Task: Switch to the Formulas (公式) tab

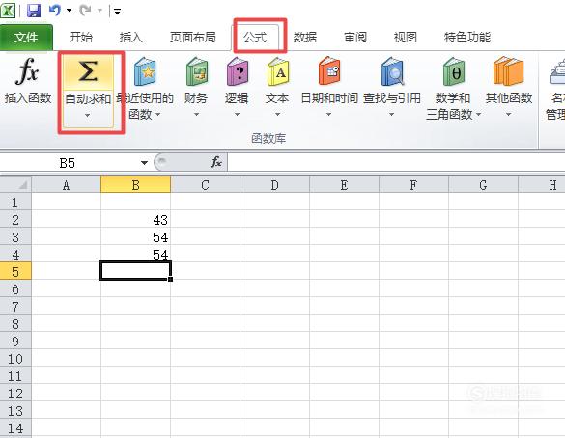Action: [255, 37]
